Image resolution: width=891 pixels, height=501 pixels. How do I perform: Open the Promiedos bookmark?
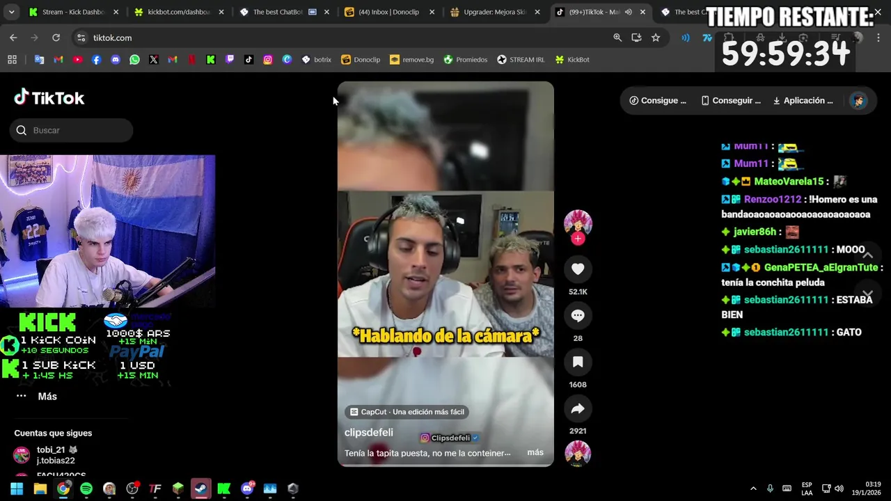coord(466,60)
